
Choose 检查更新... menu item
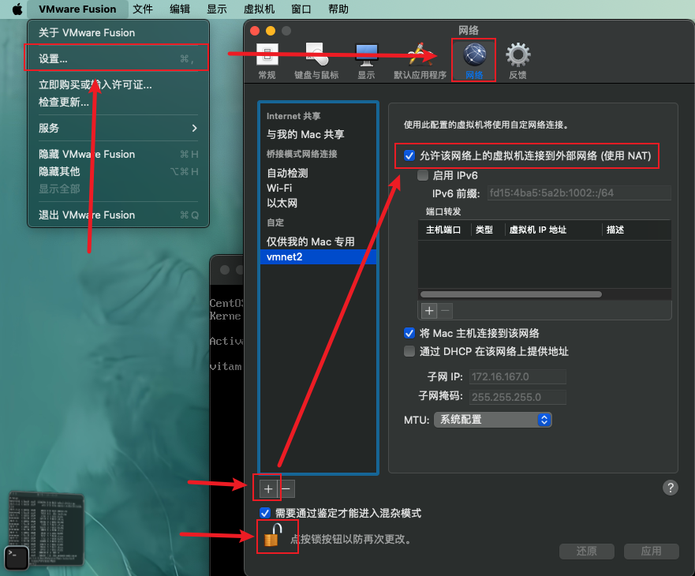coord(118,102)
